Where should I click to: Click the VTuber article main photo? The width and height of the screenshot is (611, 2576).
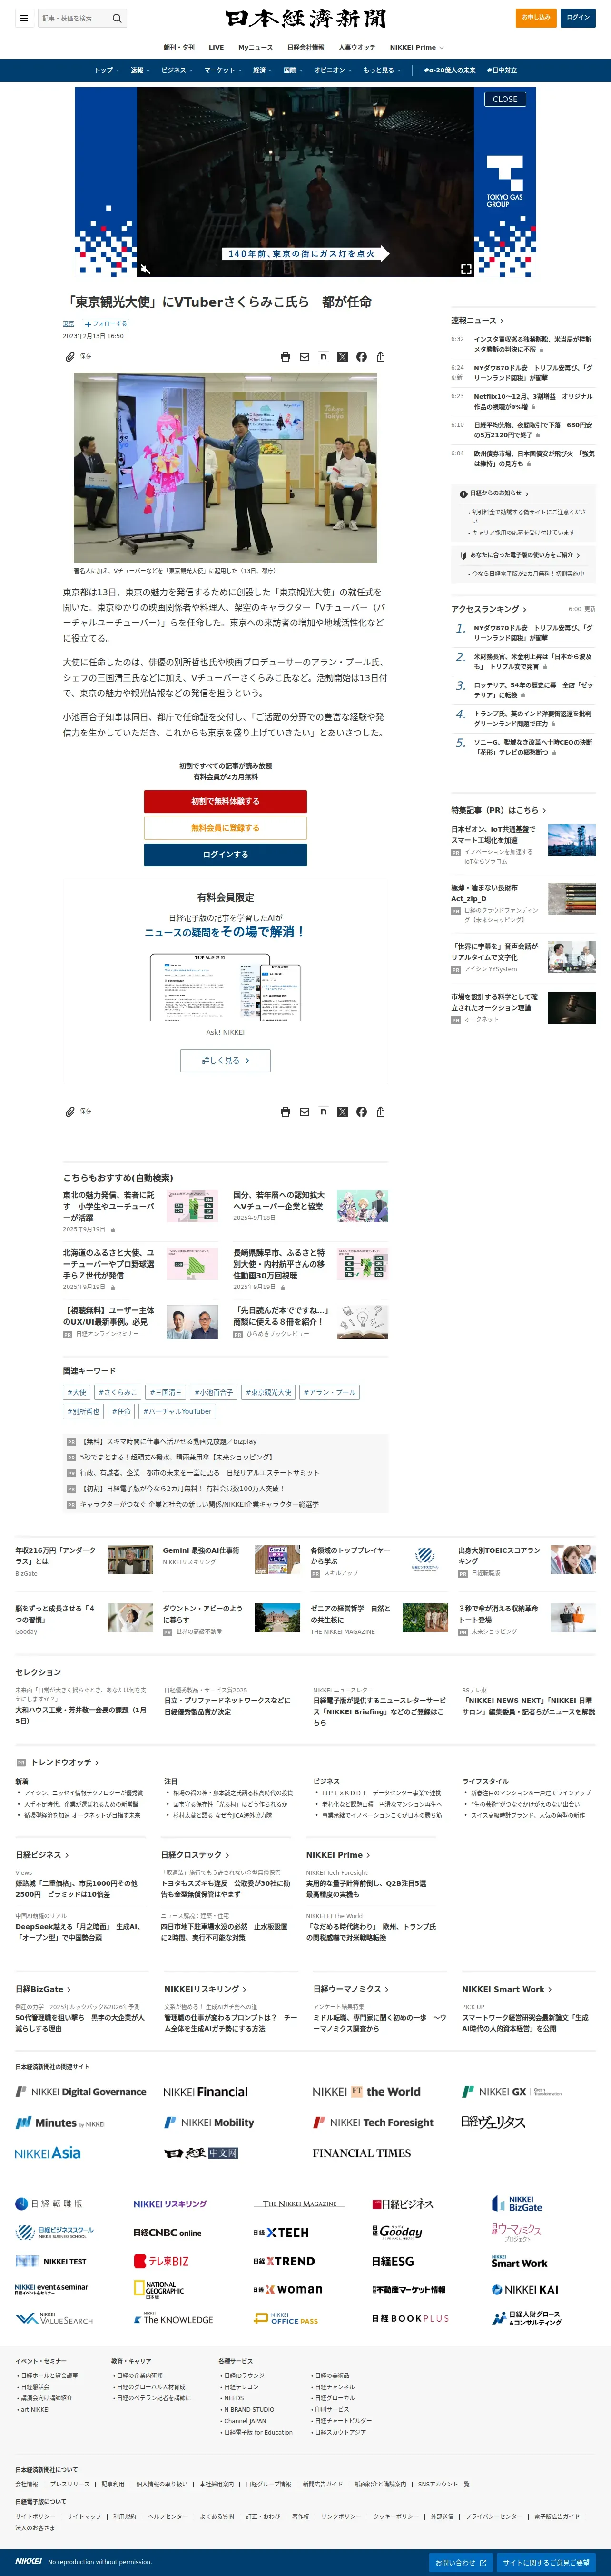226,468
